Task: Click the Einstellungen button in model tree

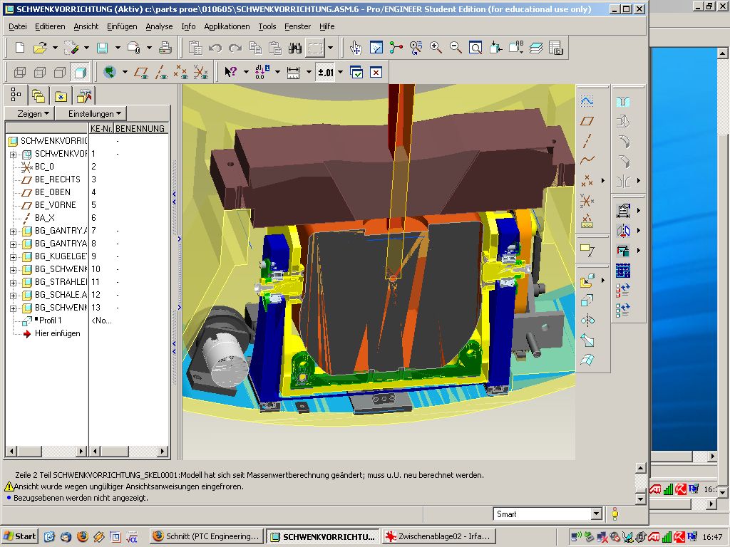Action: click(96, 113)
